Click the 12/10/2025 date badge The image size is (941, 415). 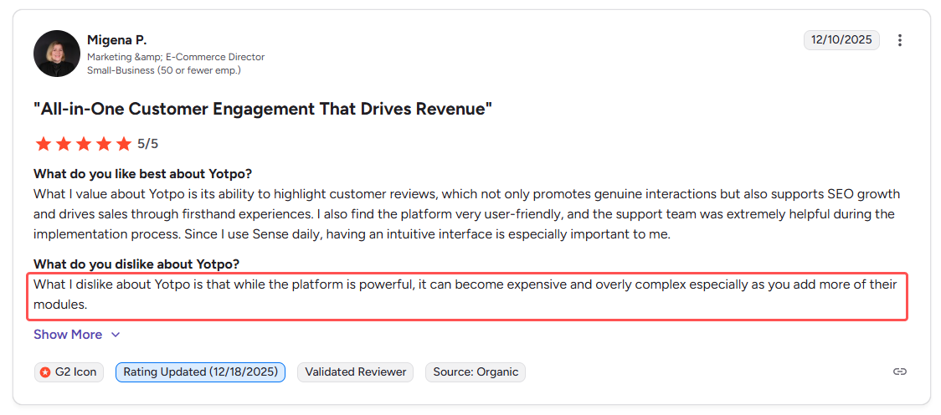click(841, 40)
